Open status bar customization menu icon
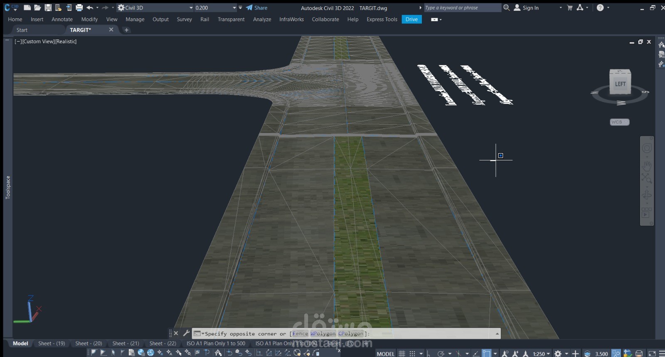The height and width of the screenshot is (357, 665). [661, 354]
